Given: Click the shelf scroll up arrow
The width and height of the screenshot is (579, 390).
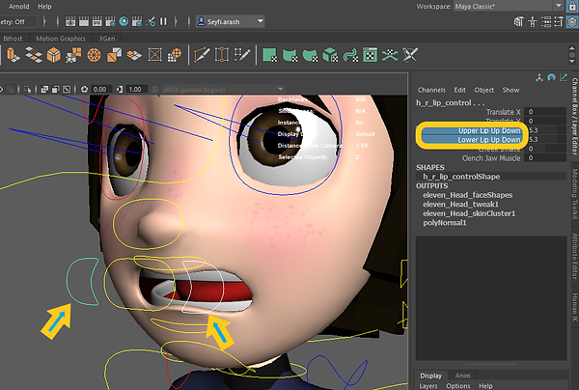Looking at the screenshot, I should click(x=572, y=49).
